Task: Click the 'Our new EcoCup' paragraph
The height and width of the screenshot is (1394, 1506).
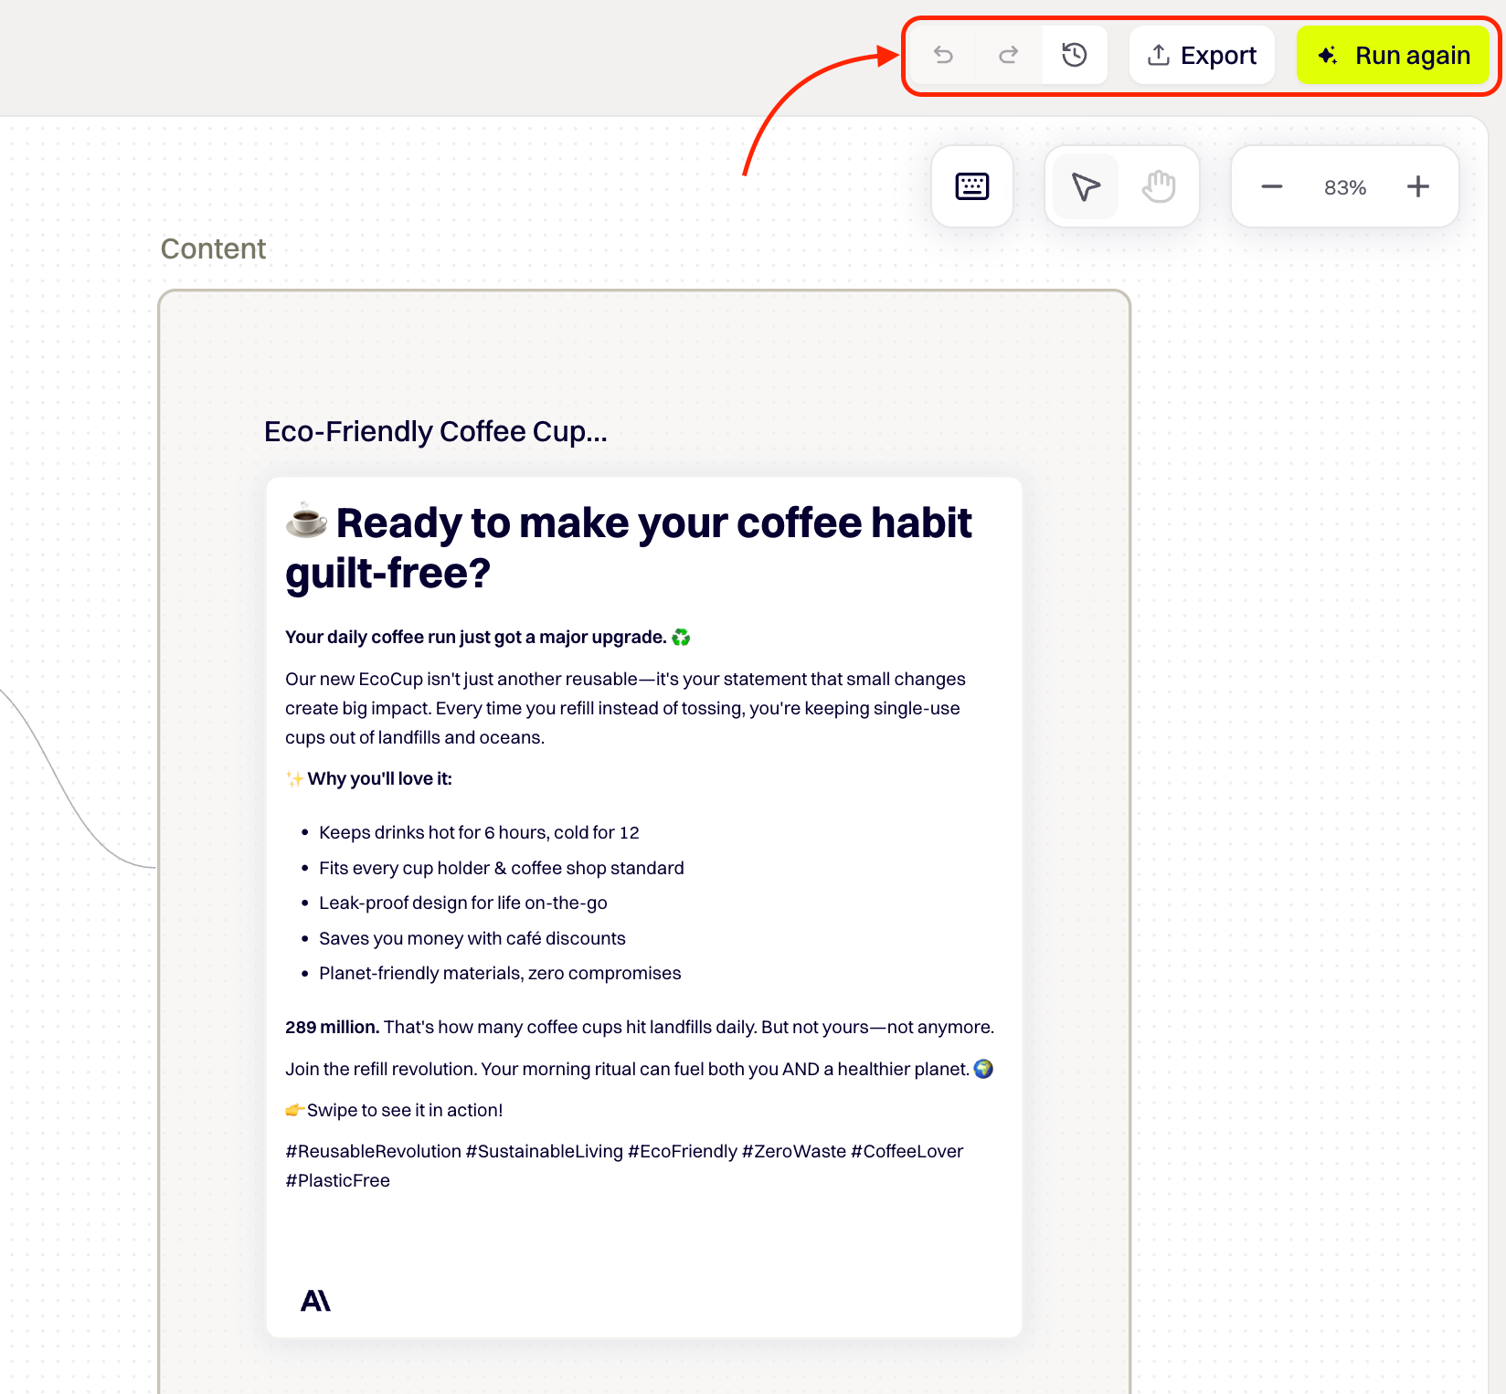Action: (x=625, y=708)
